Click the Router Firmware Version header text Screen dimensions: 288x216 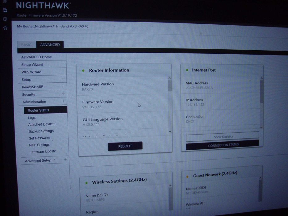point(47,16)
